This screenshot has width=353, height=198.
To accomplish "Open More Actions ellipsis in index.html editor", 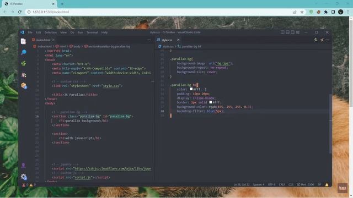I will (149, 40).
